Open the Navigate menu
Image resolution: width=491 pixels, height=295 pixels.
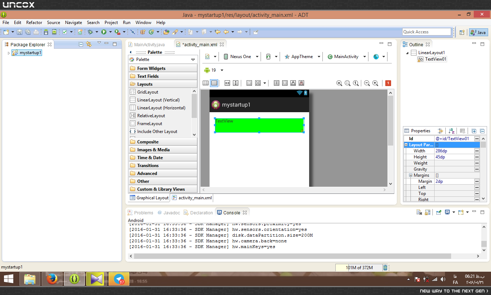(74, 22)
